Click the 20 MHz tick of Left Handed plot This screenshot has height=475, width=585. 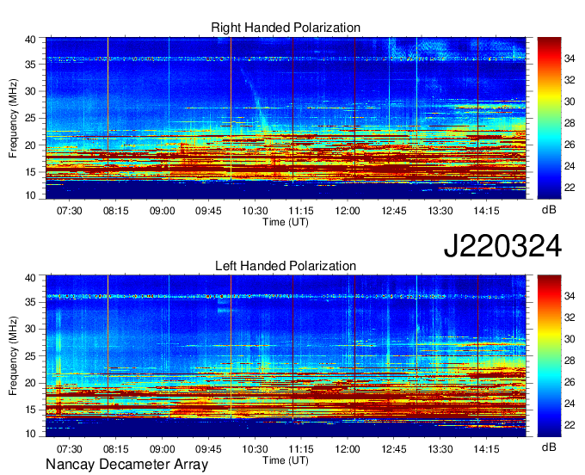(30, 383)
